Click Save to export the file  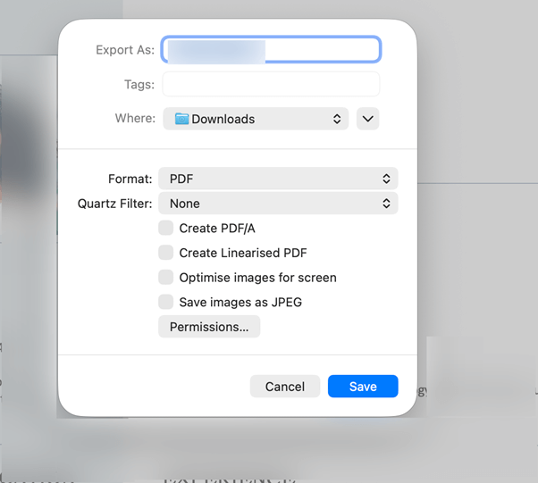(x=363, y=387)
